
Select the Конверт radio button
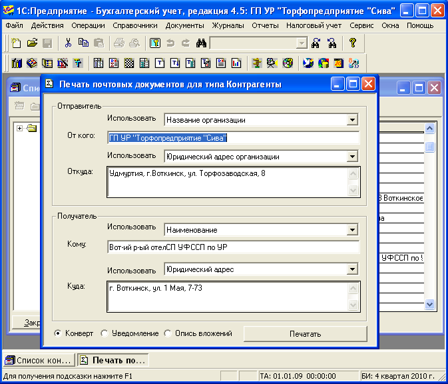58,333
